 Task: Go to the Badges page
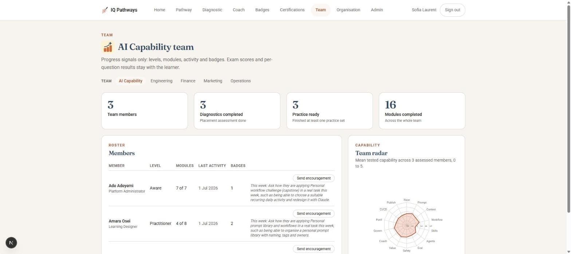(x=262, y=10)
